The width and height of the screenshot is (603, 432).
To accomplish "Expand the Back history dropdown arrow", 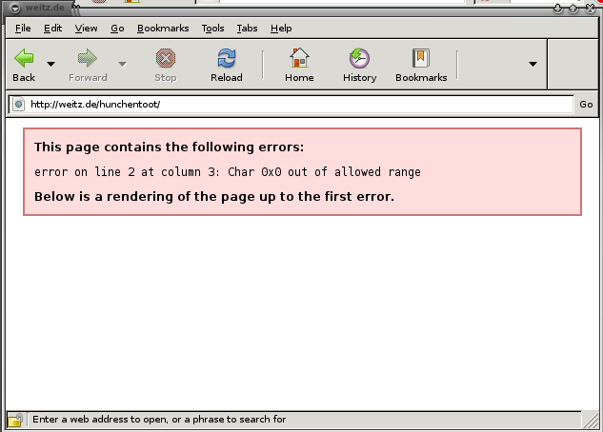I will [x=50, y=64].
